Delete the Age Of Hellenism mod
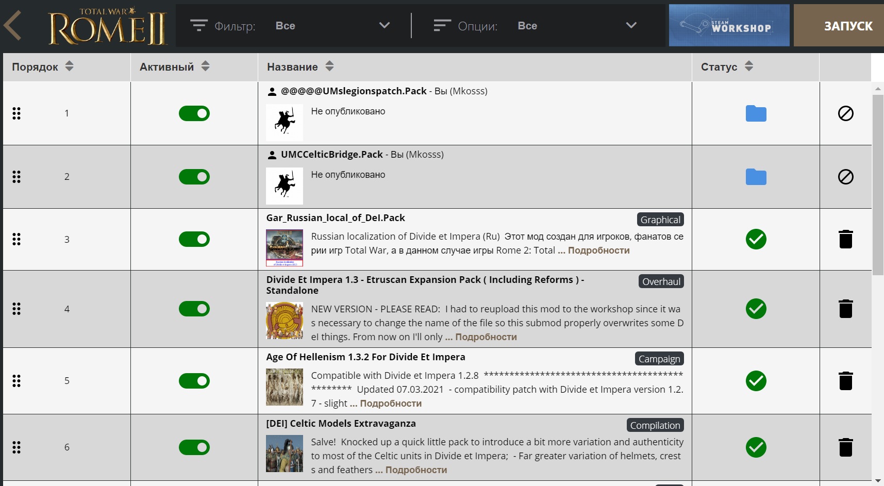Viewport: 884px width, 486px height. coord(845,381)
